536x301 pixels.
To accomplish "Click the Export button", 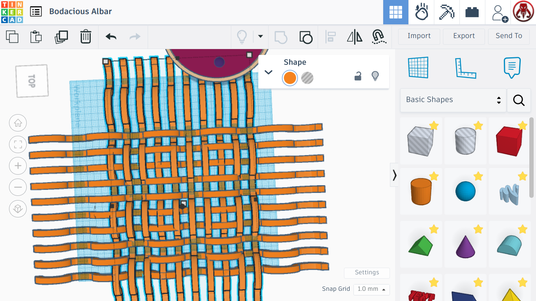I will 464,36.
